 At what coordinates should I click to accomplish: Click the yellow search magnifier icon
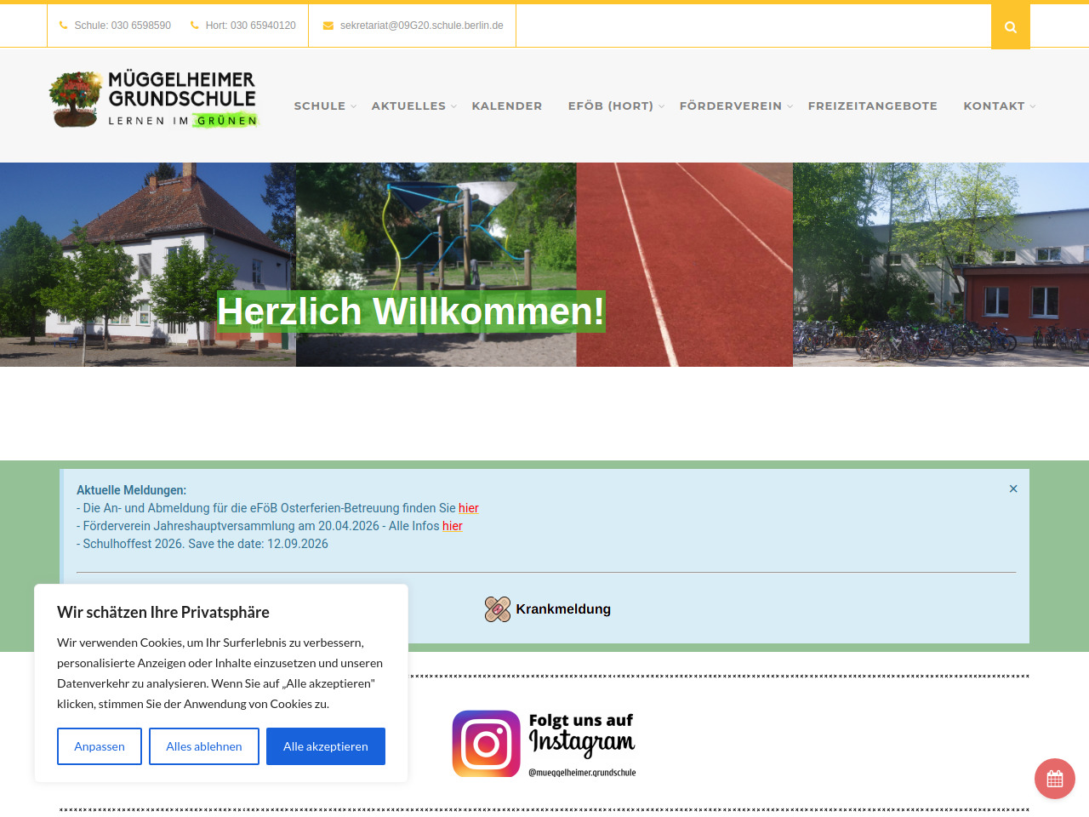[x=1010, y=26]
